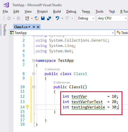Open the TestApp project scope dropdown
The width and height of the screenshot is (128, 132).
click(x=62, y=33)
